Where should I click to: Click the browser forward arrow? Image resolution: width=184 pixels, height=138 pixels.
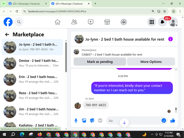(x=10, y=11)
